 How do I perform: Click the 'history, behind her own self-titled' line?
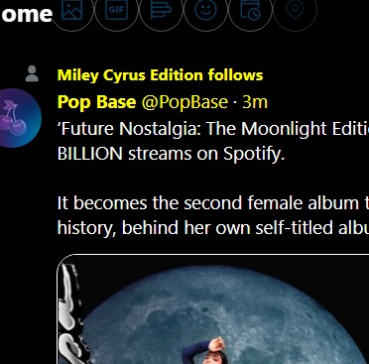(x=213, y=227)
